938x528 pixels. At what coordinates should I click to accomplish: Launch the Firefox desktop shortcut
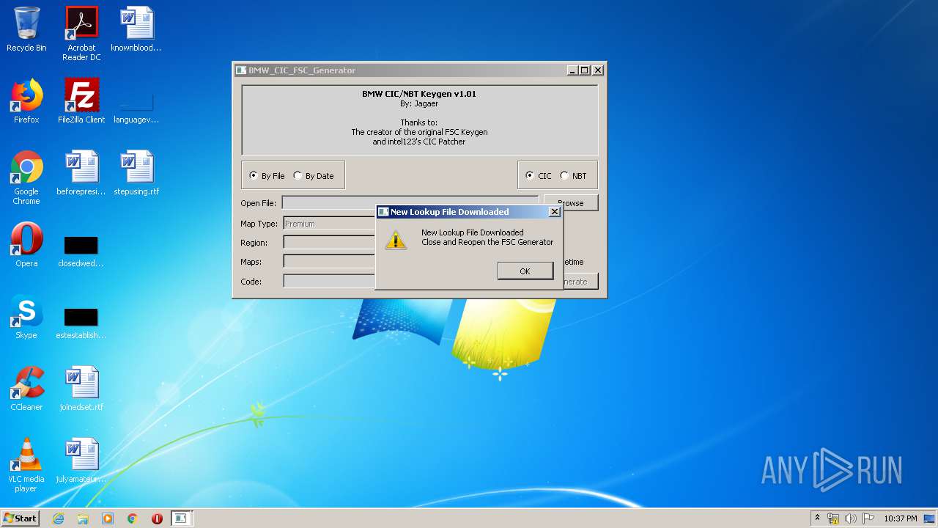[x=26, y=101]
